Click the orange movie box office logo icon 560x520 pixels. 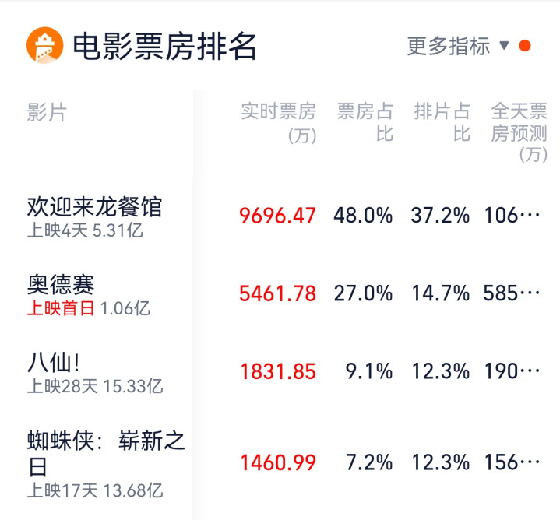point(45,45)
